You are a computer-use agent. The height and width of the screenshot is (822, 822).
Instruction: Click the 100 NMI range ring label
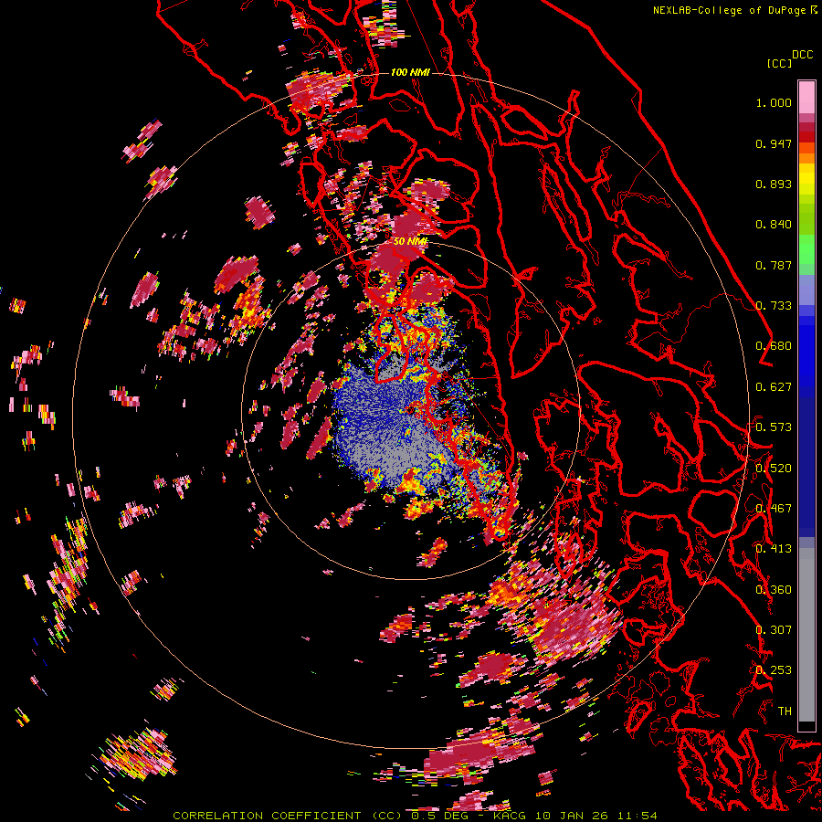(410, 72)
